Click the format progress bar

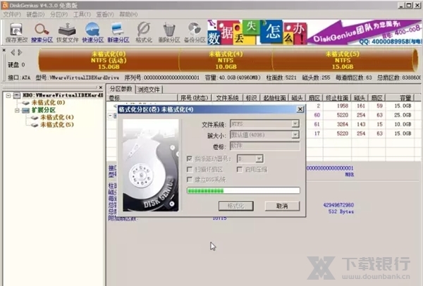[x=243, y=191]
